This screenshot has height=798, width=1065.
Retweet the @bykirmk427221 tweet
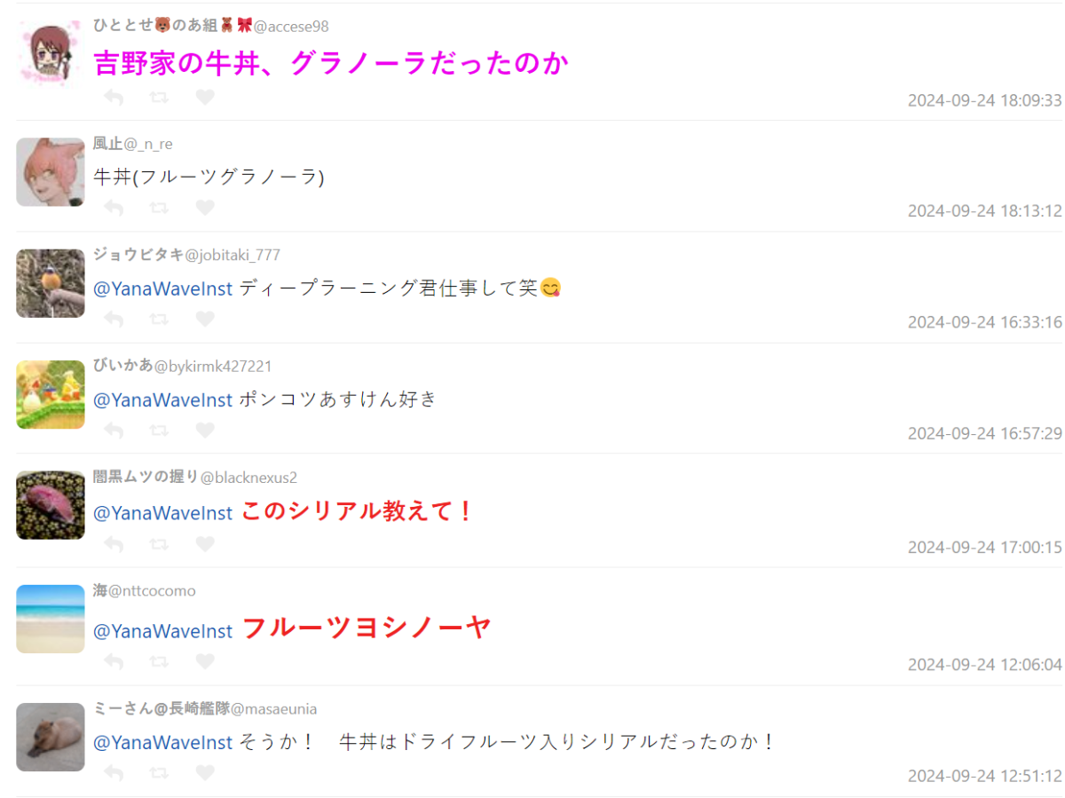[160, 431]
